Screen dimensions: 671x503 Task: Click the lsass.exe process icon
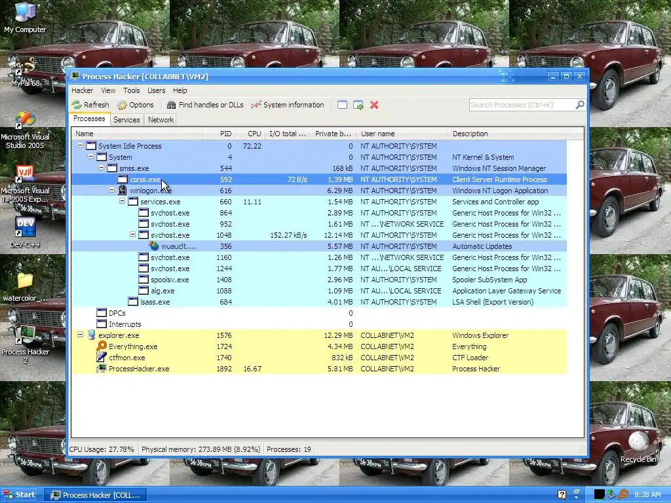[x=133, y=301]
